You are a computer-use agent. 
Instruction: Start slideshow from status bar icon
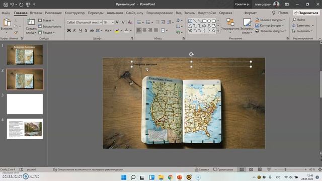coord(269,169)
